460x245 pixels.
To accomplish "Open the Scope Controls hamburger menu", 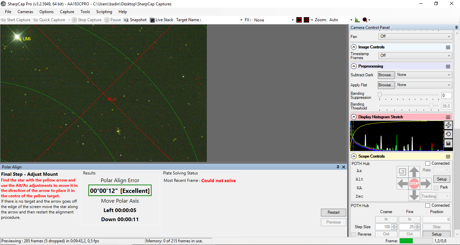I will (x=448, y=157).
